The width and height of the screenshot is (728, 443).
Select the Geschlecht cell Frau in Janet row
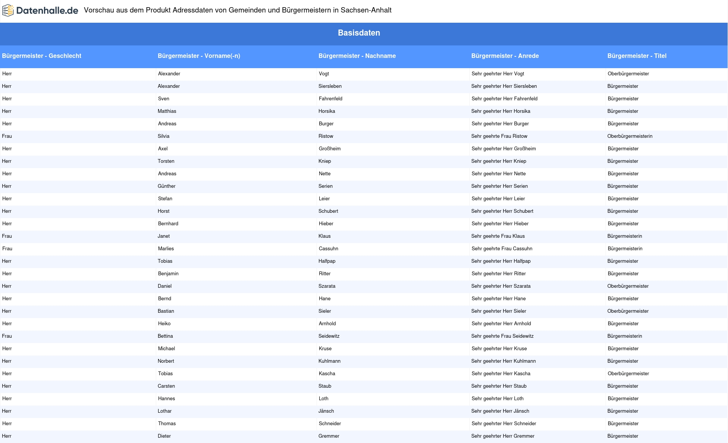coord(7,236)
